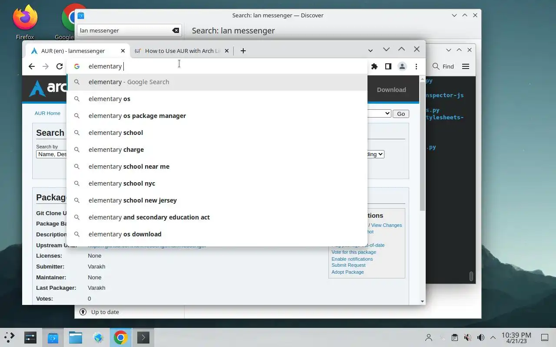Image resolution: width=556 pixels, height=347 pixels.
Task: Go back with Chrome's back arrow
Action: pyautogui.click(x=31, y=66)
